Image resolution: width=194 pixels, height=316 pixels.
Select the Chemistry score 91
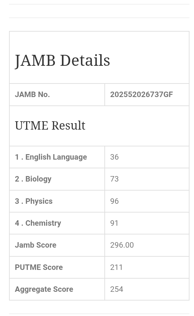tap(114, 223)
